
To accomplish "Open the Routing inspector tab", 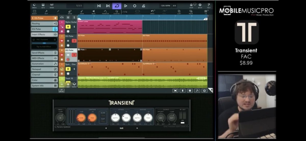I will pyautogui.click(x=44, y=23).
